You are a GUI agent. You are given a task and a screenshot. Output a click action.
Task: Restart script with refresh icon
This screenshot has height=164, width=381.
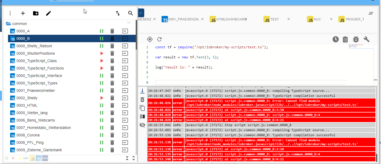(x=159, y=39)
